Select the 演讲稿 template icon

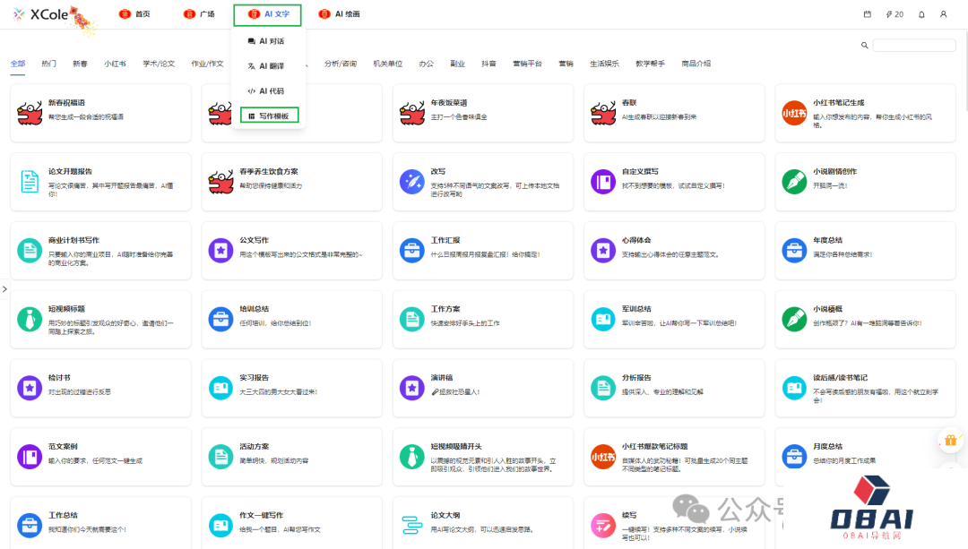(411, 387)
